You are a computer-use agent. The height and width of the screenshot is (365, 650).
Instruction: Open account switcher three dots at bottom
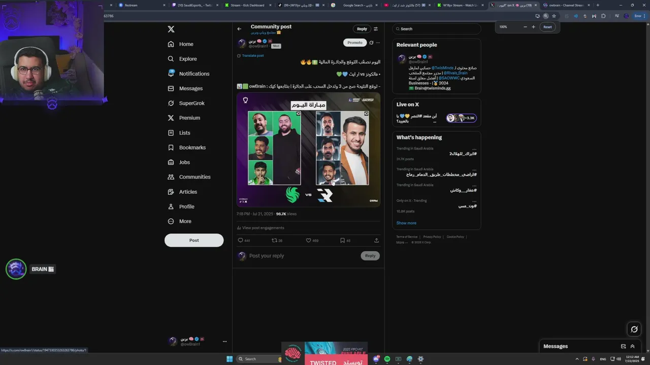coord(224,342)
